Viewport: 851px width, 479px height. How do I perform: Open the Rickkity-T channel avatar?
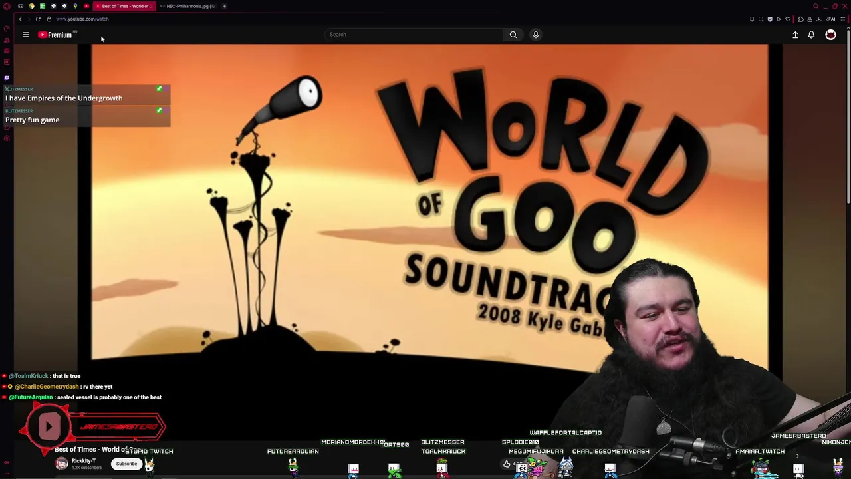pos(61,464)
